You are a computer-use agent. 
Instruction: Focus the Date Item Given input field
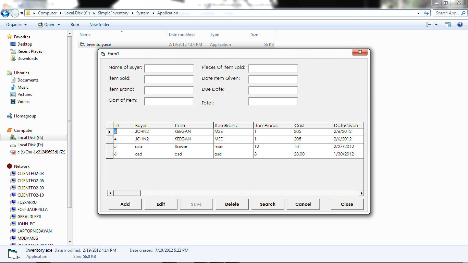tap(273, 79)
